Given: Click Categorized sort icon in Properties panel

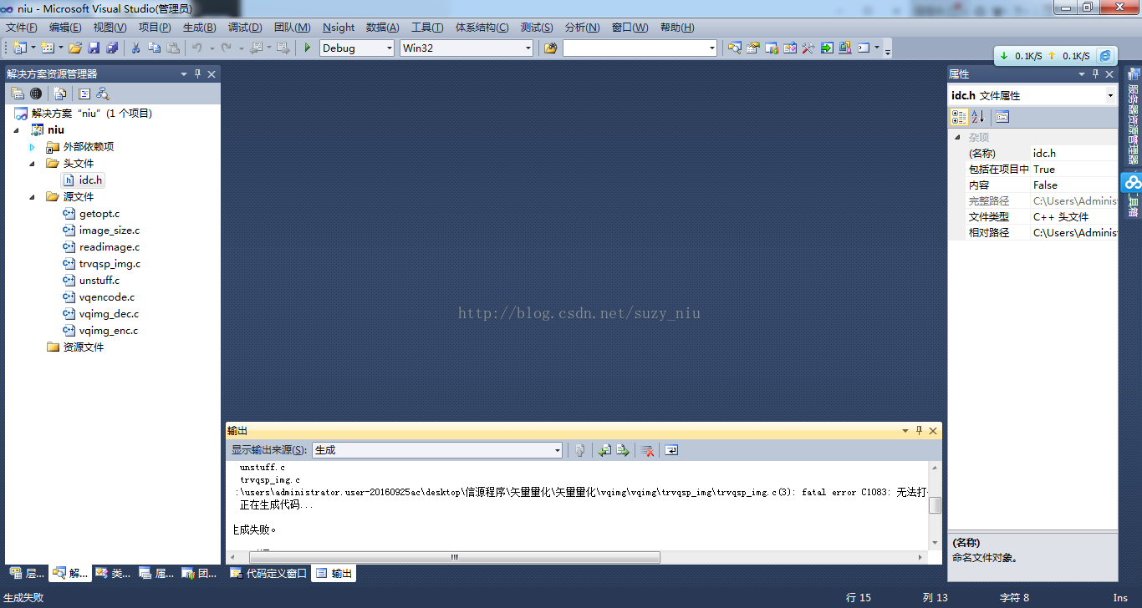Looking at the screenshot, I should click(959, 117).
